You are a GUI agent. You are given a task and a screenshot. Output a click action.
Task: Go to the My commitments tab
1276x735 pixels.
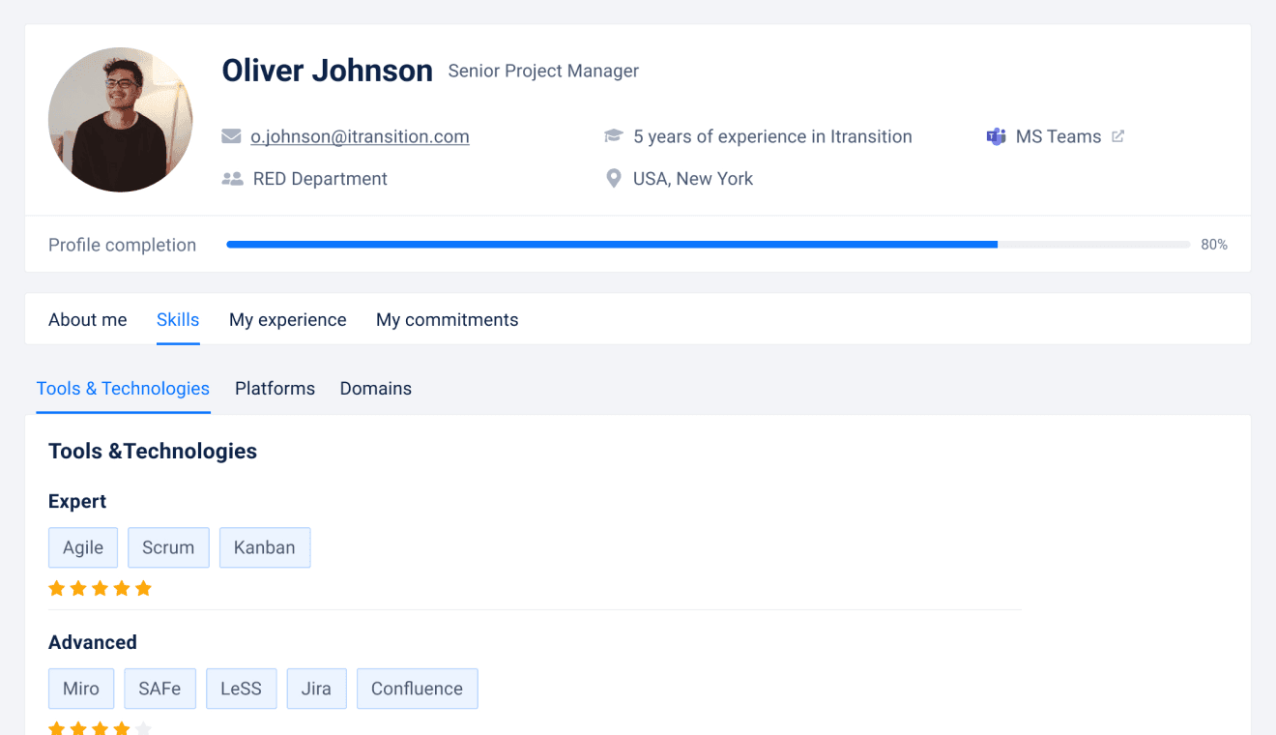pyautogui.click(x=447, y=320)
